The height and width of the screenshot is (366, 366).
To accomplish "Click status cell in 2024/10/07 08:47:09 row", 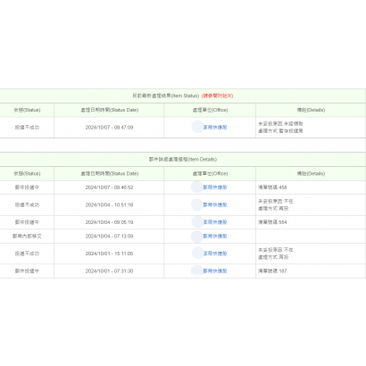I will pos(27,128).
